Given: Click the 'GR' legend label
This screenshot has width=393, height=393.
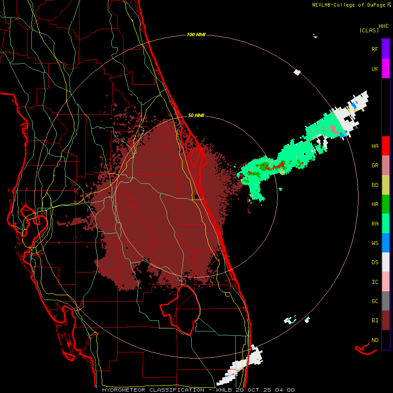Looking at the screenshot, I should [x=375, y=165].
